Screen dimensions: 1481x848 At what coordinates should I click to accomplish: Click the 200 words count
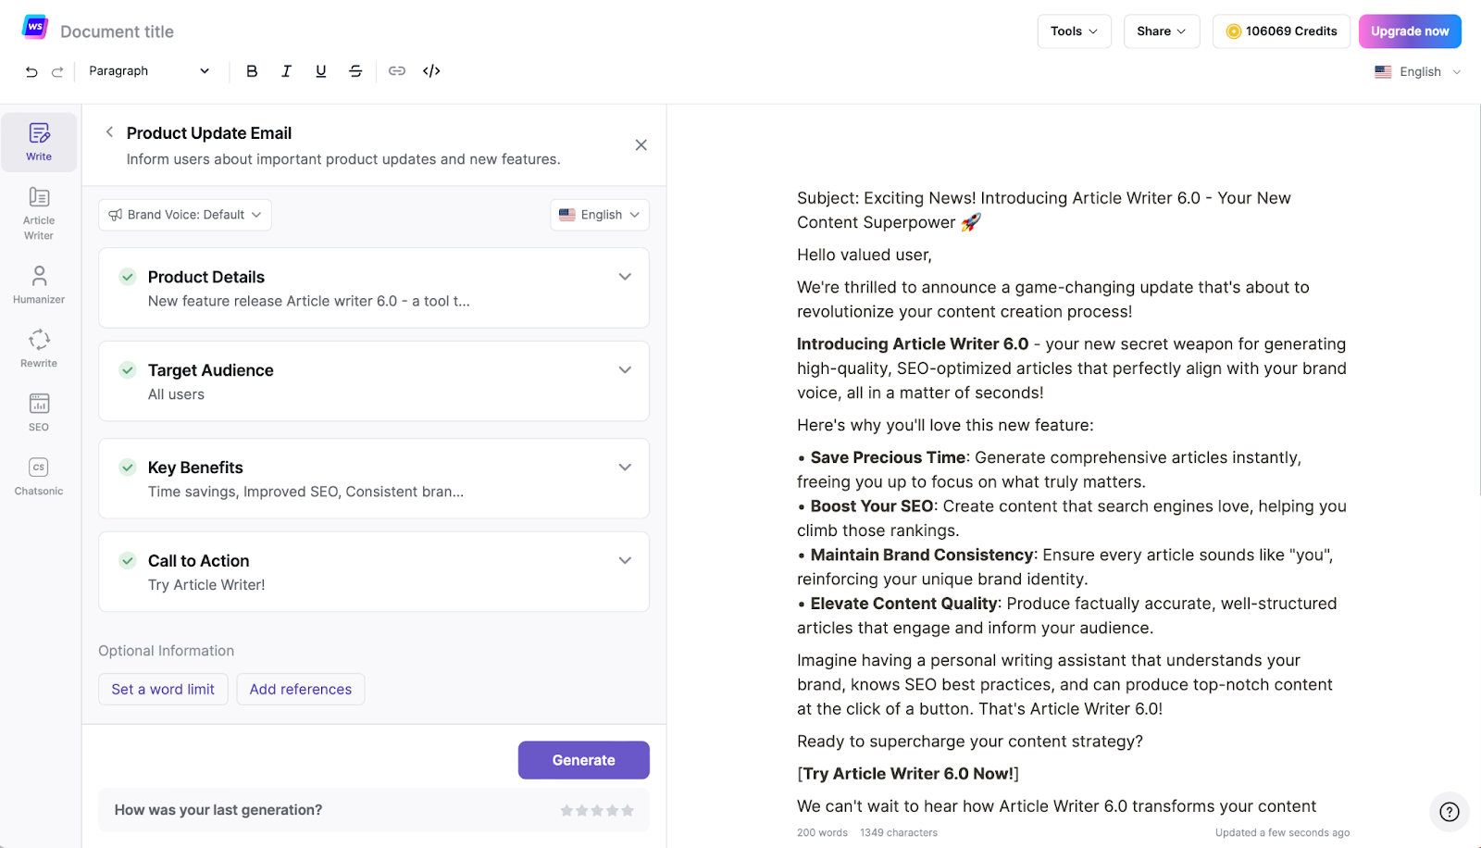[x=822, y=833]
